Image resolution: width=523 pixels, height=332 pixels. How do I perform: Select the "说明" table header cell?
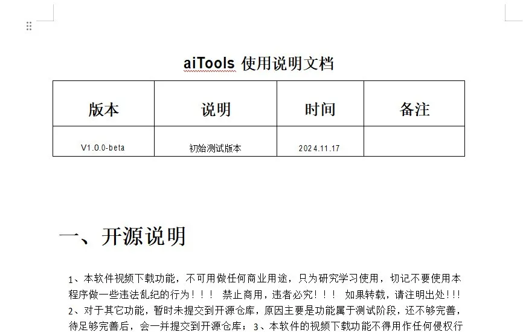[x=216, y=109]
